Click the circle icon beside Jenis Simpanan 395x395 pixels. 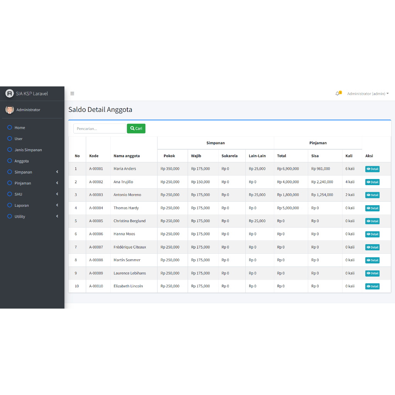click(10, 150)
